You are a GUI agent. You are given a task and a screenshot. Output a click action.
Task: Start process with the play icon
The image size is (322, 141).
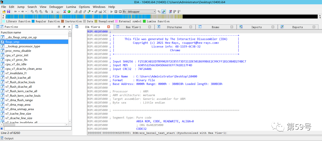pos(111,12)
